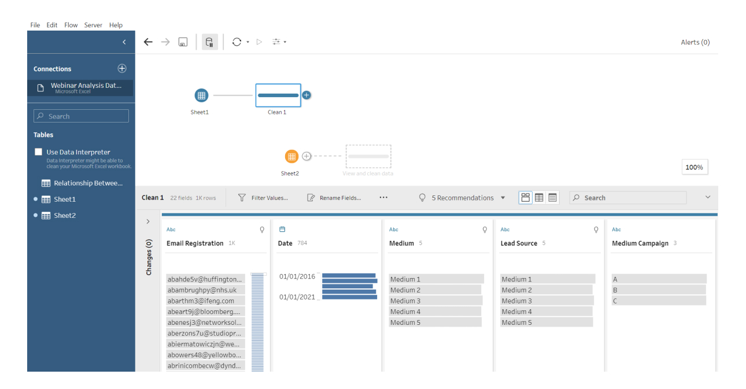Screen dimensions: 746x389
Task: Collapse the profile pane with chevron
Action: 708,198
